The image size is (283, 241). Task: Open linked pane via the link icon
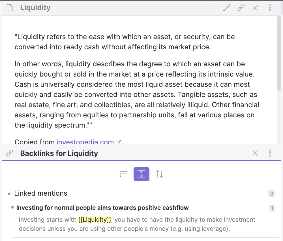tap(241, 8)
